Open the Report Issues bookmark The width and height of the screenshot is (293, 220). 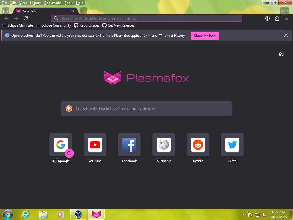[87, 25]
